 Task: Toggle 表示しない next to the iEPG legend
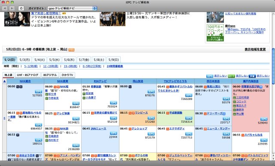pyautogui.click(x=220, y=76)
